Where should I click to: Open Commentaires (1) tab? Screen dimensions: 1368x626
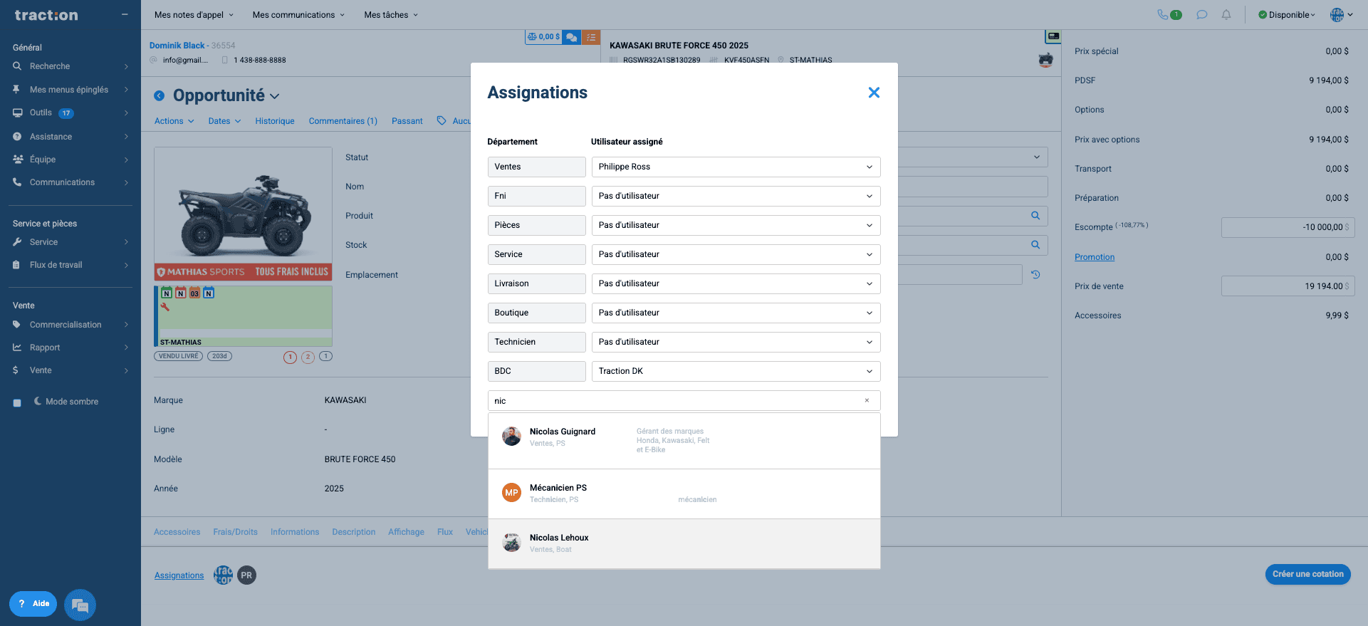coord(343,121)
